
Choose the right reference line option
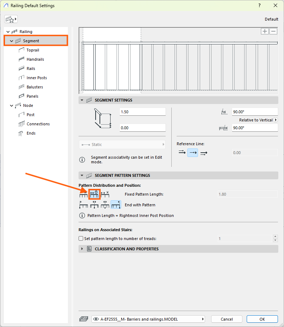tap(204, 153)
